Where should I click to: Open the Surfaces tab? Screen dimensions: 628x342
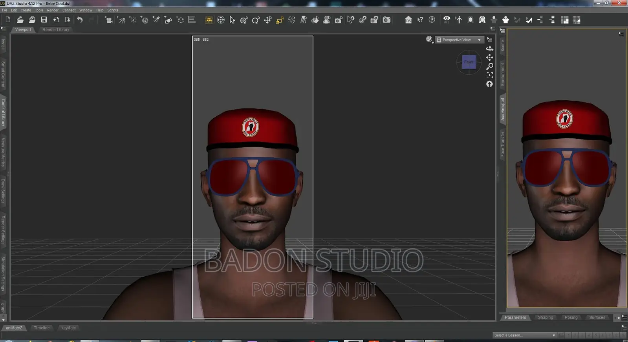(x=597, y=318)
